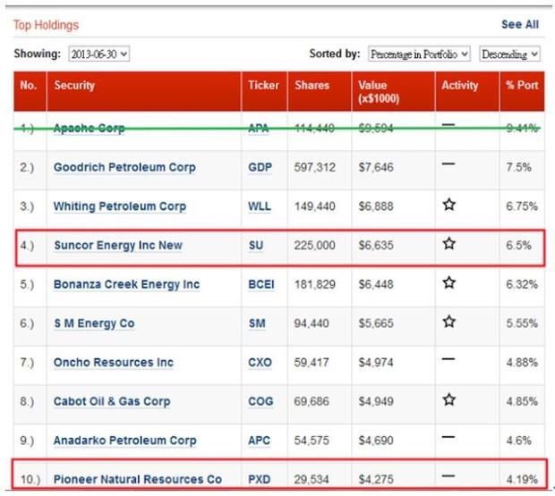This screenshot has height=496, width=555.
Task: Open the Anadarko Petroleum Corp link
Action: [x=125, y=441]
